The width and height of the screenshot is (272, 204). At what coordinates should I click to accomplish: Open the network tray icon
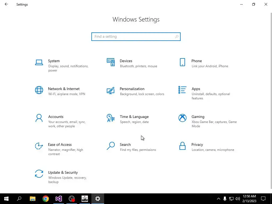[231, 199]
